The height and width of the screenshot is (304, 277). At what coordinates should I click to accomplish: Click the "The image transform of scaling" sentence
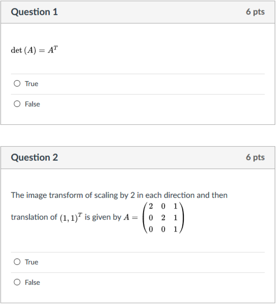click(119, 195)
